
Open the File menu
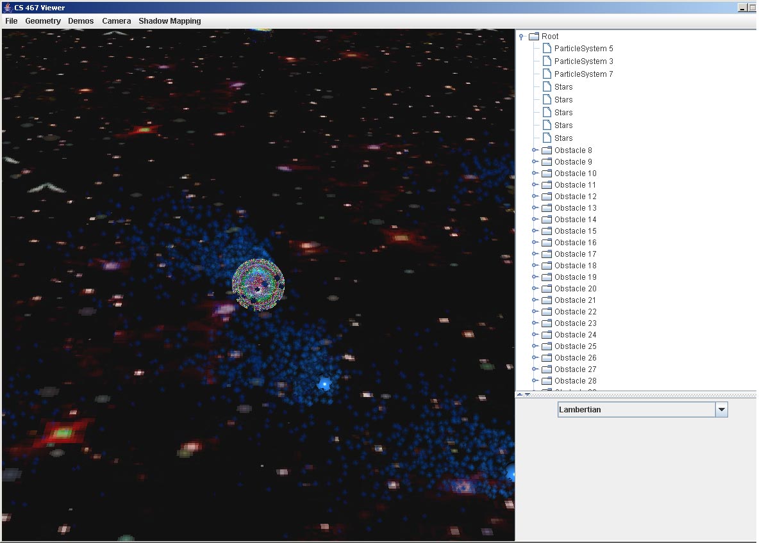coord(11,21)
